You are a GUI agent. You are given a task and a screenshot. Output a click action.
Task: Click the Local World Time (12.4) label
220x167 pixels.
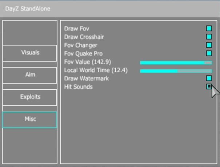[96, 70]
